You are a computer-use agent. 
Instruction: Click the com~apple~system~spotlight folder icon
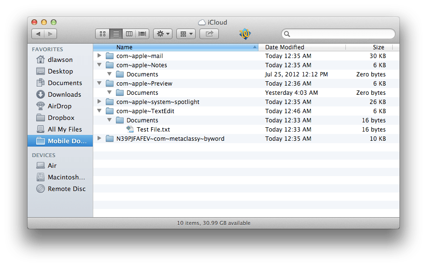click(x=110, y=102)
